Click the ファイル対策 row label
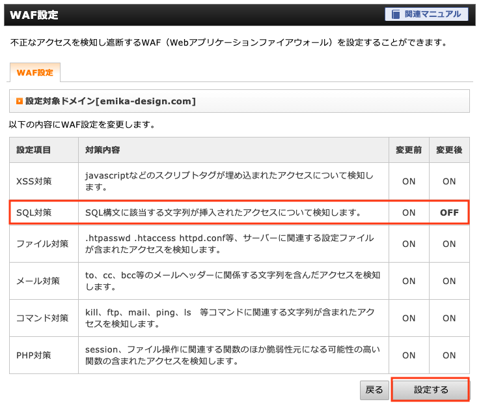This screenshot has height=406, width=481. pyautogui.click(x=42, y=244)
